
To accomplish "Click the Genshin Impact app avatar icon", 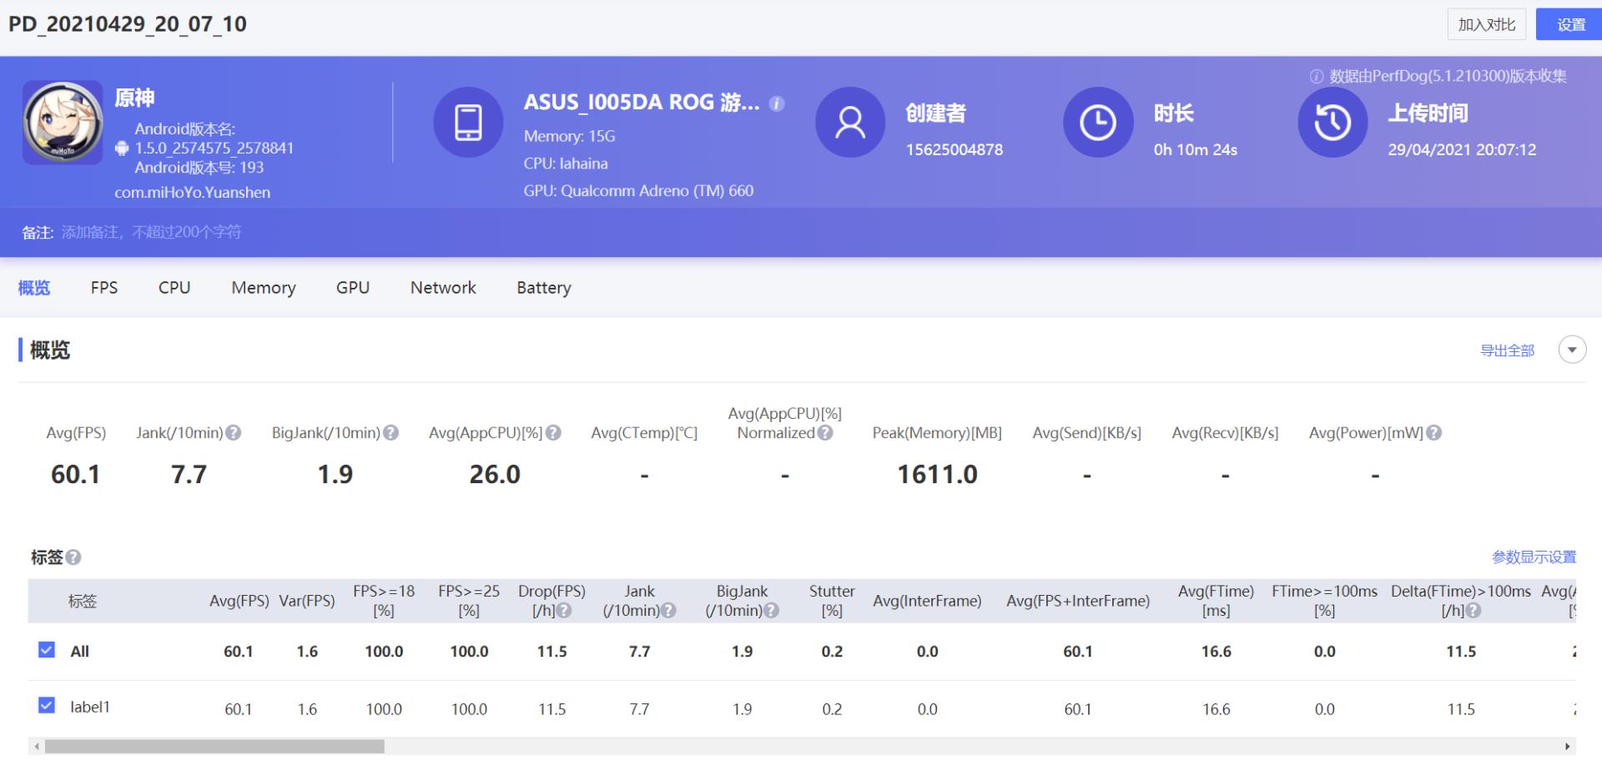I will click(63, 123).
